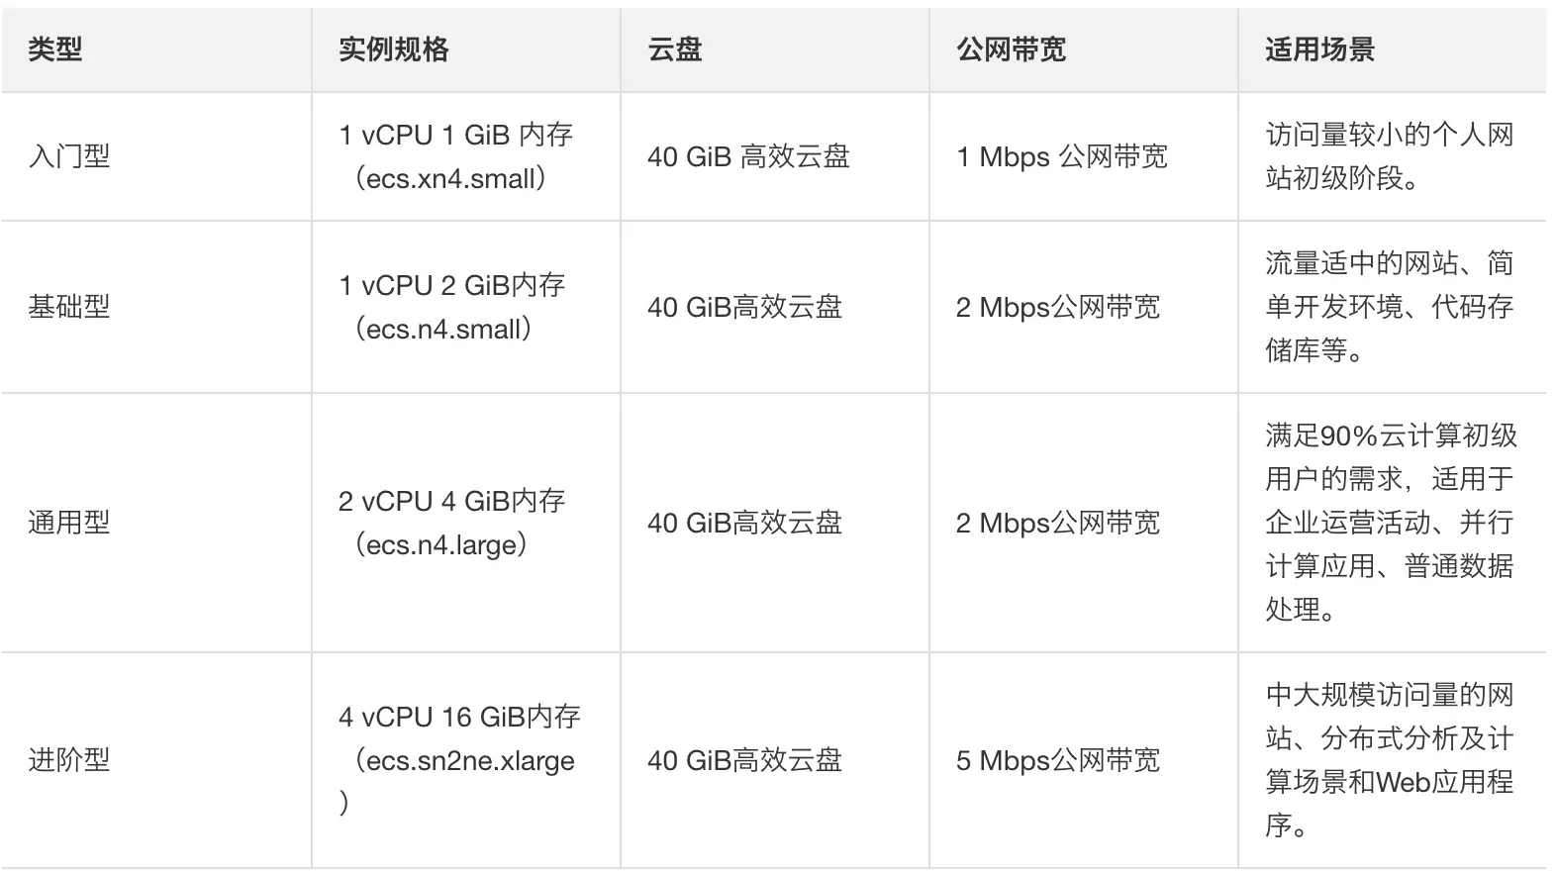Image resolution: width=1556 pixels, height=873 pixels.
Task: Click the 满足90%云计算初级用户 description cell
Action: pos(1391,523)
